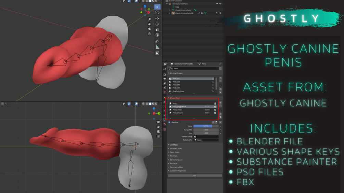
Task: Select GhostlyCaninePenis armature in outliner
Action: [x=183, y=10]
